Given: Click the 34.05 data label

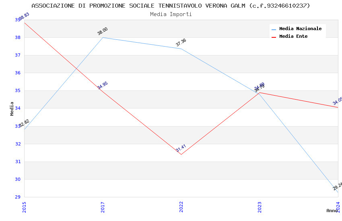Looking at the screenshot, I should tap(337, 101).
